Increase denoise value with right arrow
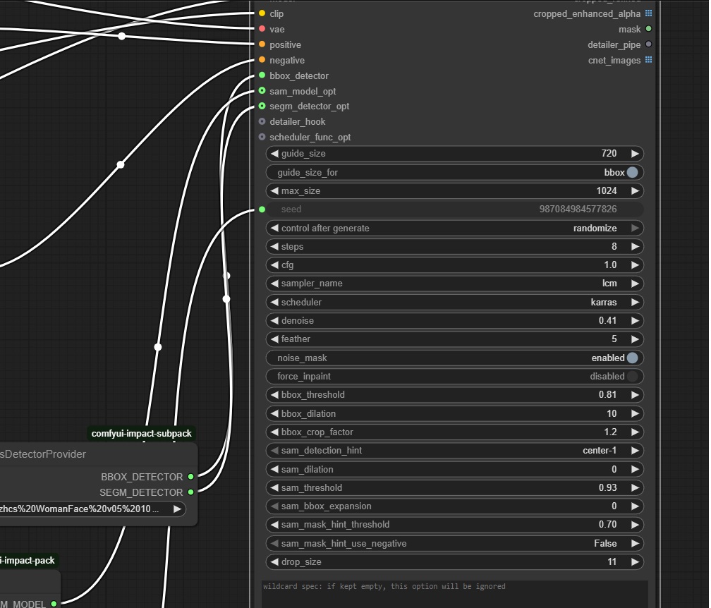The width and height of the screenshot is (711, 608). coord(635,320)
